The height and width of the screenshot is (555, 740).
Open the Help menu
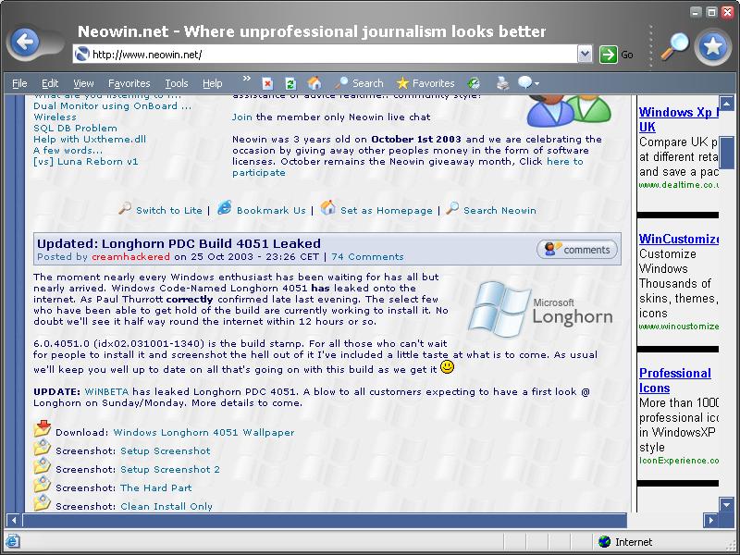[213, 83]
